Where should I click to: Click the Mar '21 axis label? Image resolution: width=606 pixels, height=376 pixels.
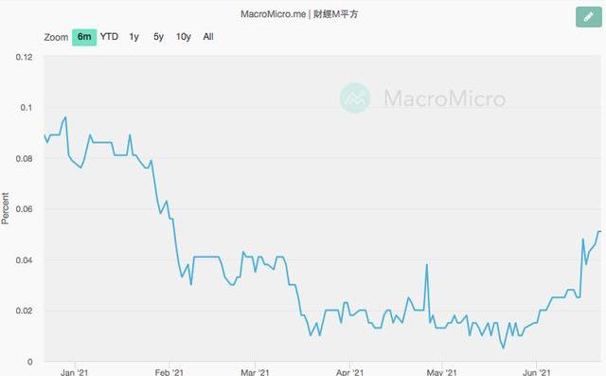tap(255, 372)
